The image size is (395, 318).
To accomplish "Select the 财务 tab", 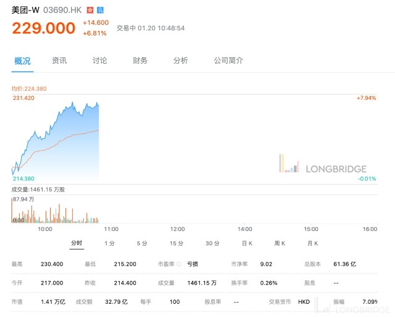I will point(140,61).
